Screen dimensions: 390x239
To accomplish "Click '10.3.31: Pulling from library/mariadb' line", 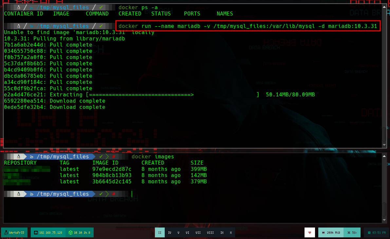I will [x=65, y=39].
